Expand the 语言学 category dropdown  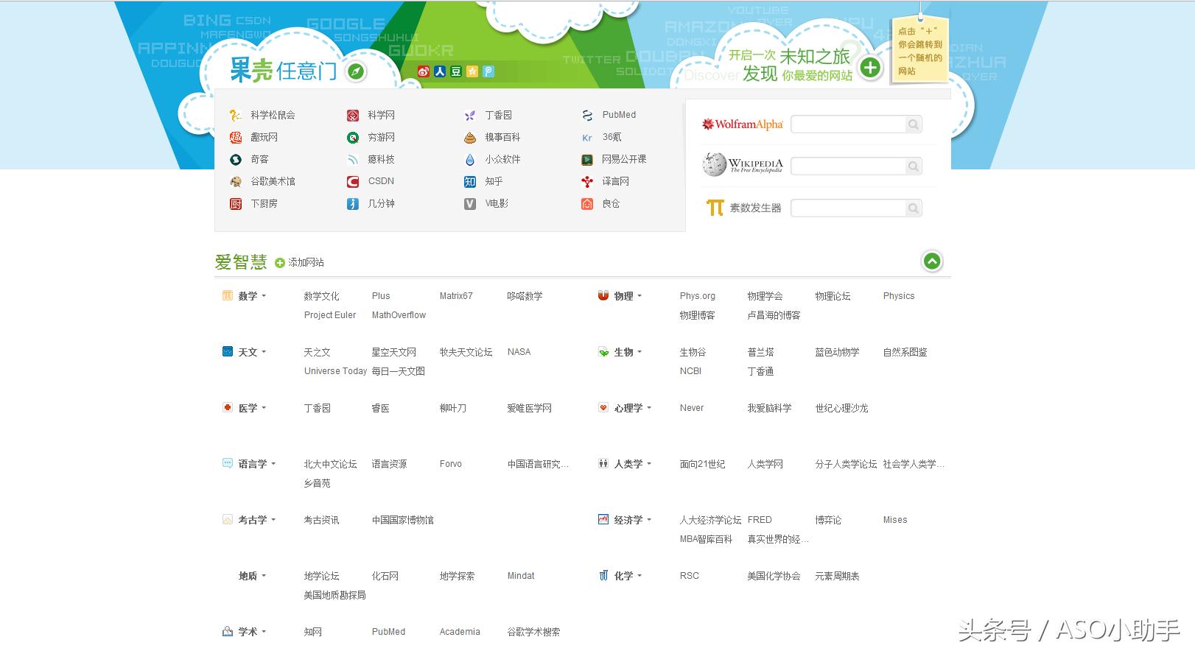pos(273,464)
